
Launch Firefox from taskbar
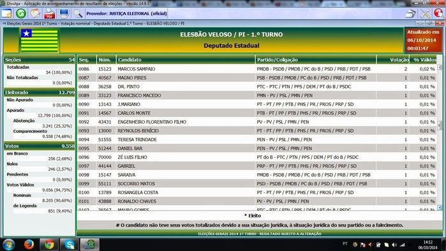[x=29, y=245]
